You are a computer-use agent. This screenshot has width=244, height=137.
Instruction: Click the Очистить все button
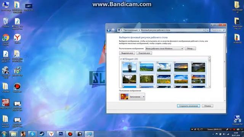click(144, 53)
